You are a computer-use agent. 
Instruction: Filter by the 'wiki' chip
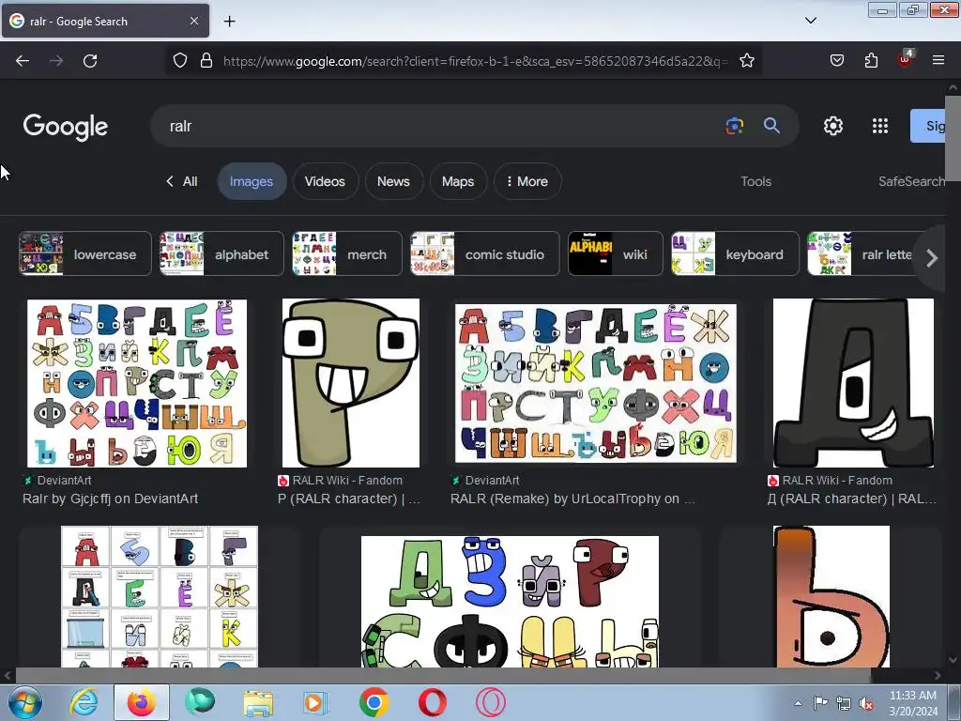click(x=615, y=253)
